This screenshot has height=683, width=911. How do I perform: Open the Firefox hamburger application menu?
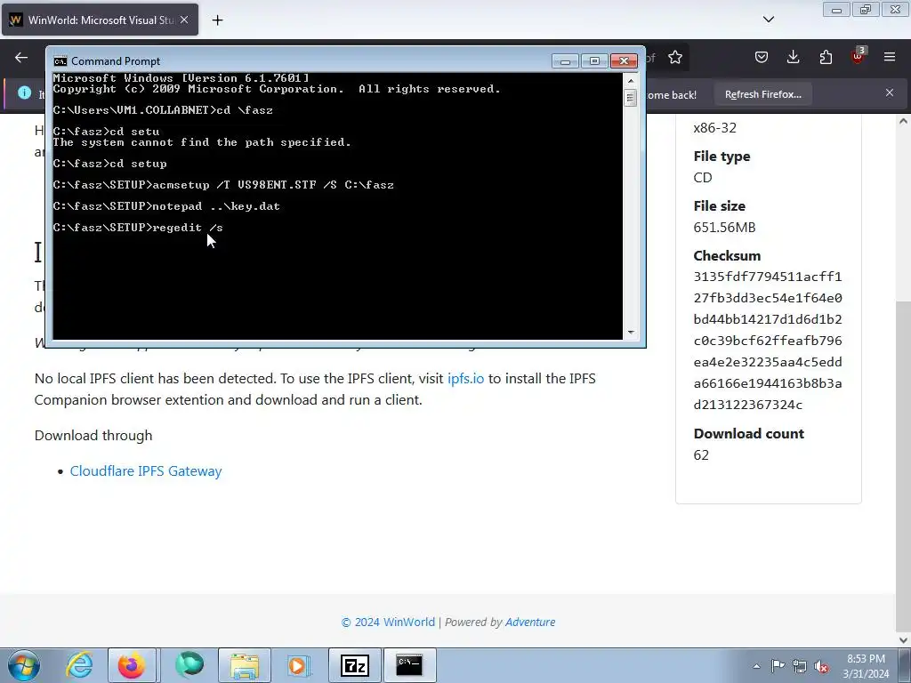890,57
